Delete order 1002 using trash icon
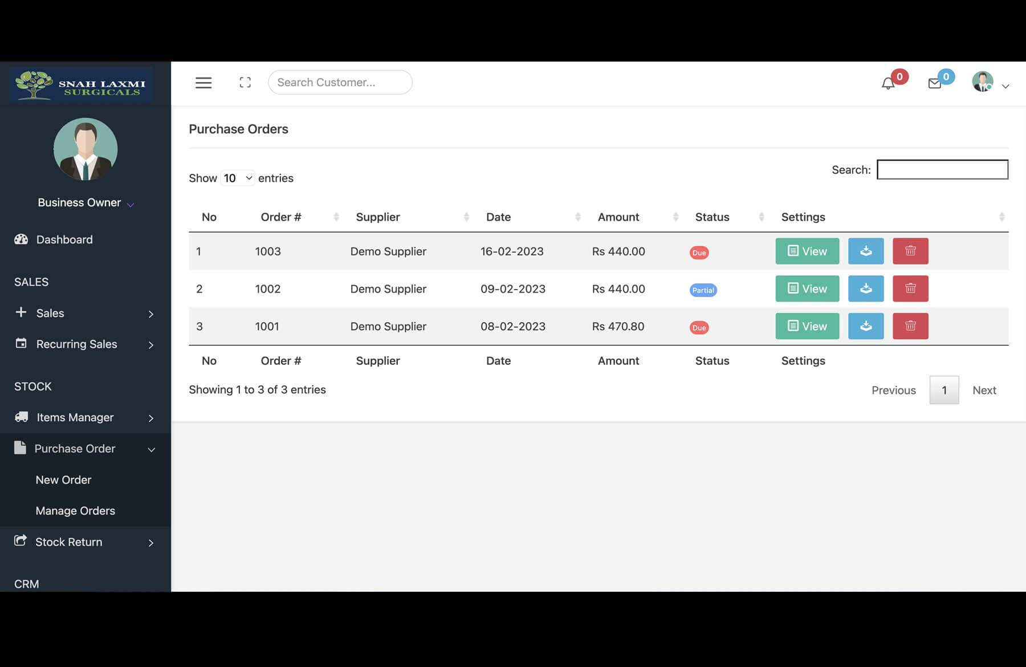This screenshot has width=1026, height=667. [x=910, y=289]
